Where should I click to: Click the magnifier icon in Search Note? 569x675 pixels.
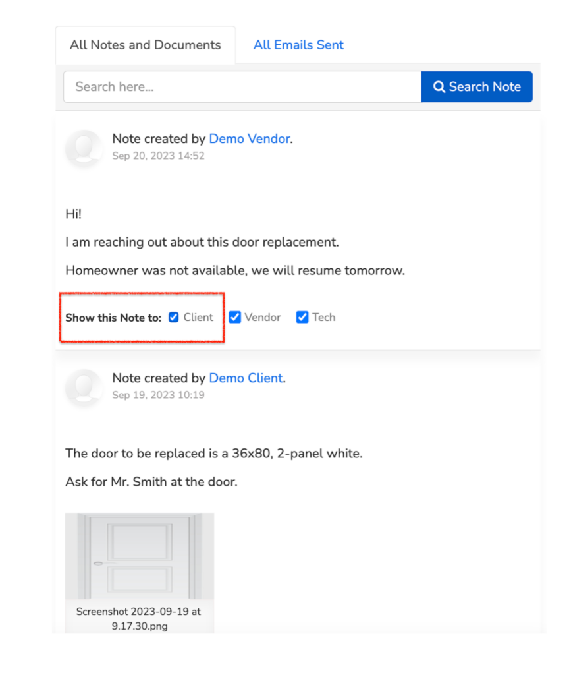click(439, 87)
